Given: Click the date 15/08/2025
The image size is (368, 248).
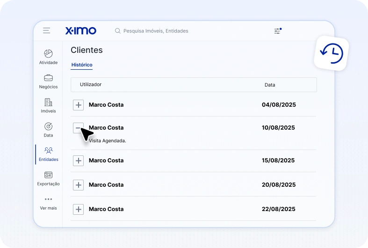Looking at the screenshot, I should 278,160.
